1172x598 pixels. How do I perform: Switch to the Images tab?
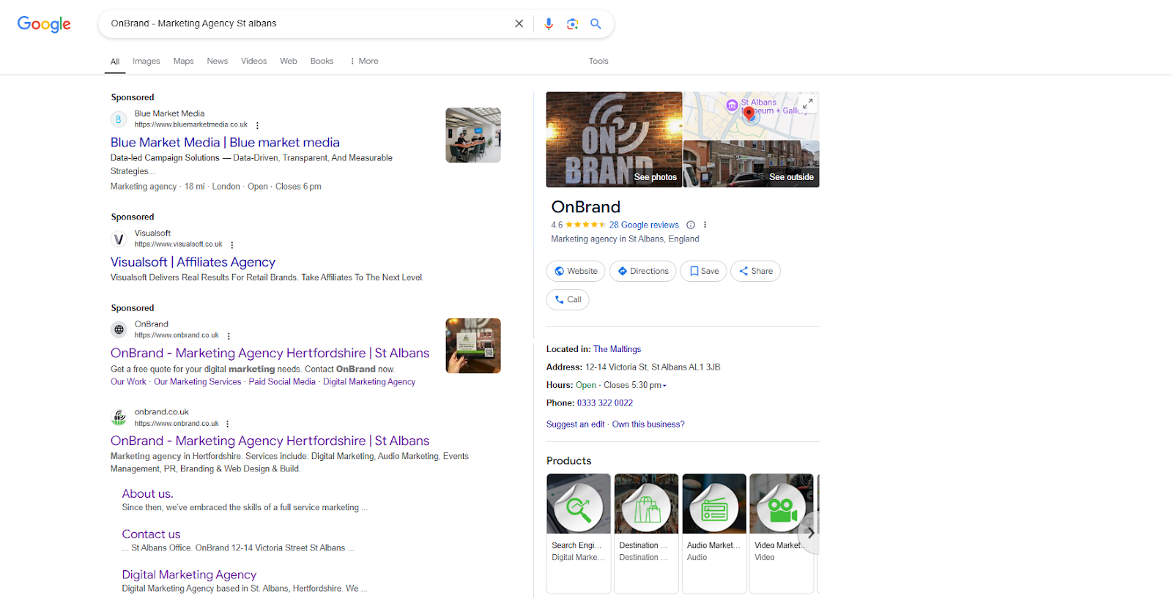pos(146,61)
